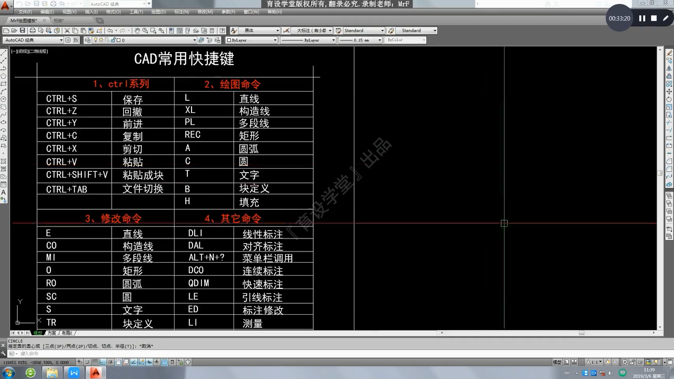Viewport: 674px width, 379px height.
Task: Click the 模型 button in status bar
Action: click(x=557, y=362)
